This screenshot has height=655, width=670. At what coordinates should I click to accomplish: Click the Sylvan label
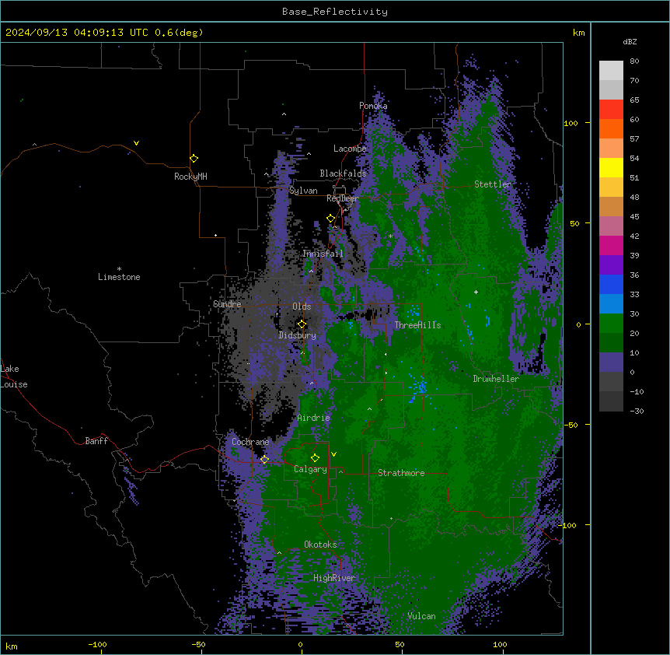[x=303, y=191]
